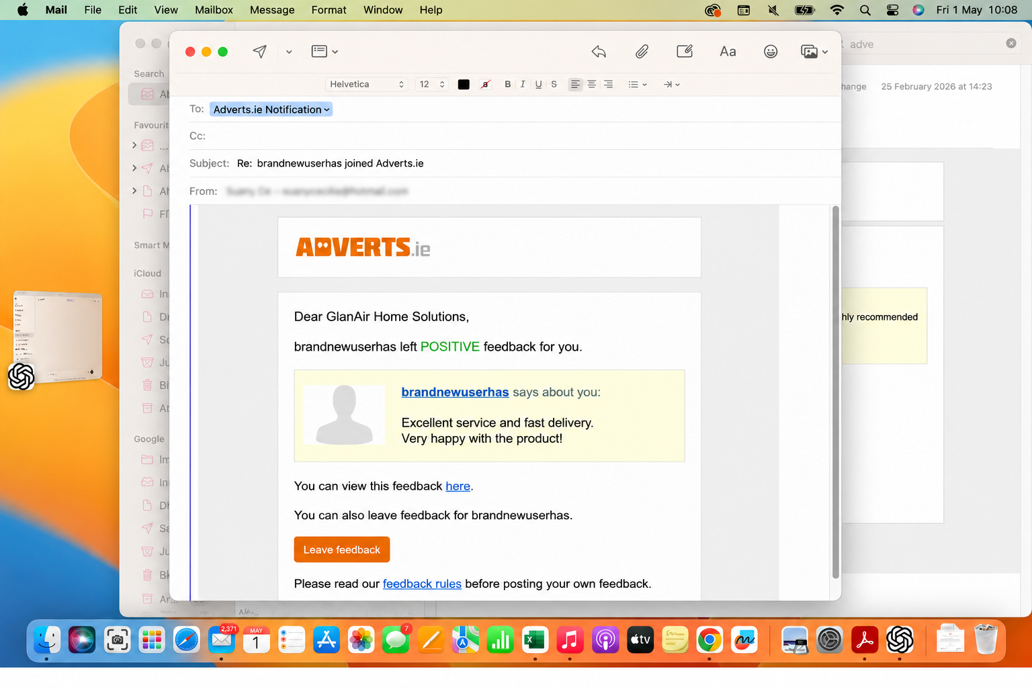
Task: Open Adobe Acrobat from the Dock
Action: 865,640
